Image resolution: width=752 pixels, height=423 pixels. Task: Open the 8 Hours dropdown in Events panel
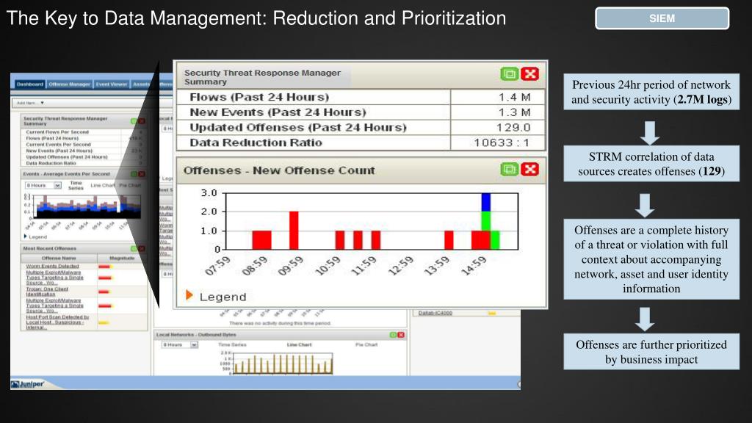(43, 185)
